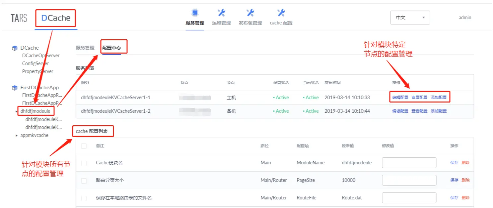Click the Main/Router path in PageSize row
Image resolution: width=493 pixels, height=208 pixels.
click(274, 180)
